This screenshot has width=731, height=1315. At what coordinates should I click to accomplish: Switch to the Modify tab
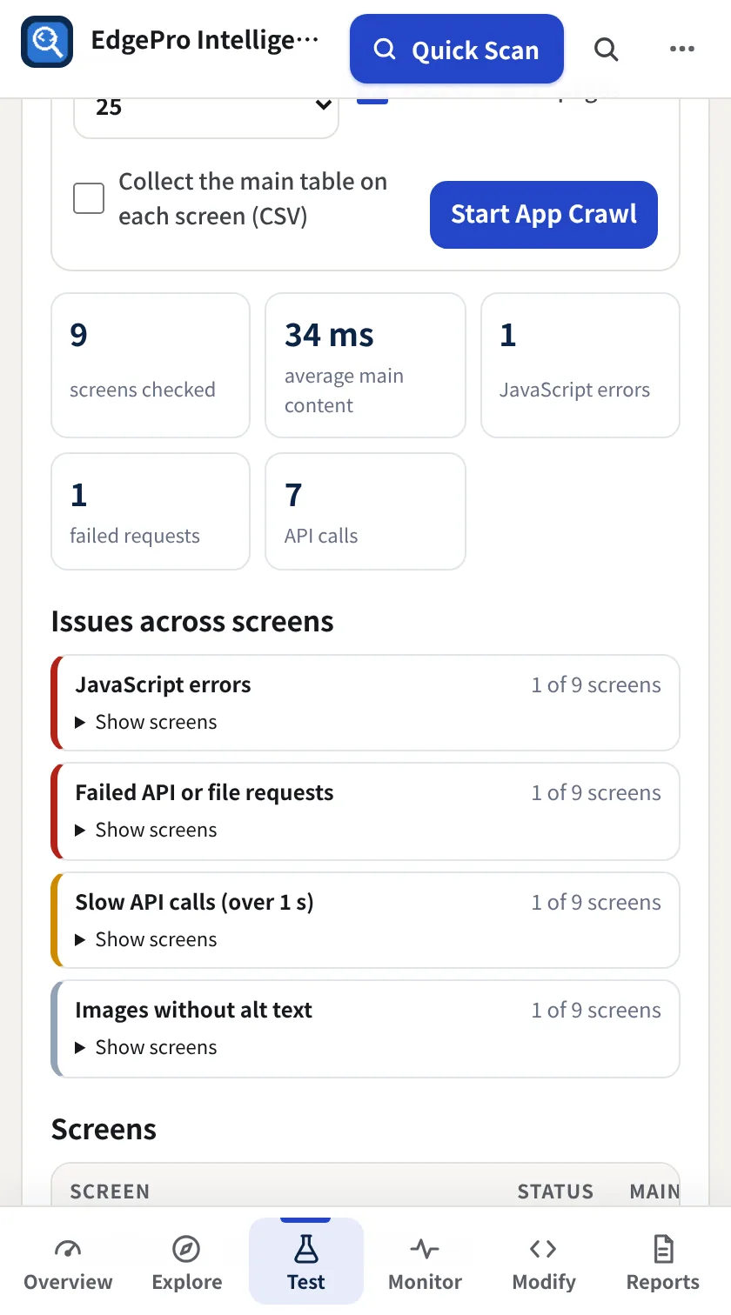click(544, 1263)
